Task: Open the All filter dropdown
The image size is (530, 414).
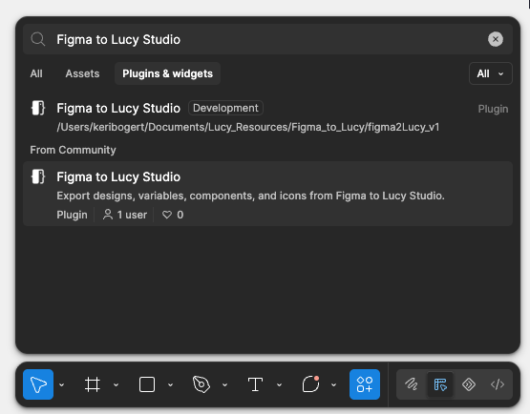Action: click(491, 73)
